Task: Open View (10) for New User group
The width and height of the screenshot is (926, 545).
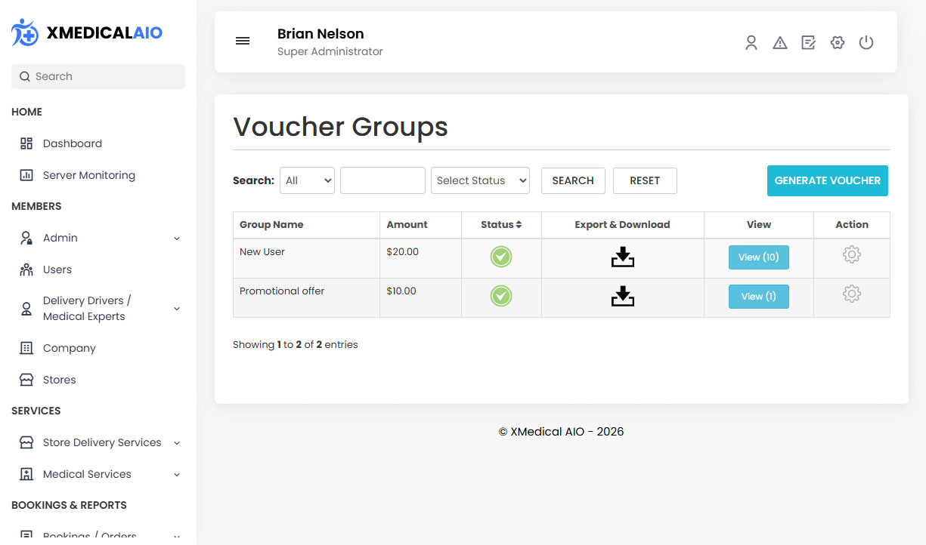Action: [x=758, y=257]
